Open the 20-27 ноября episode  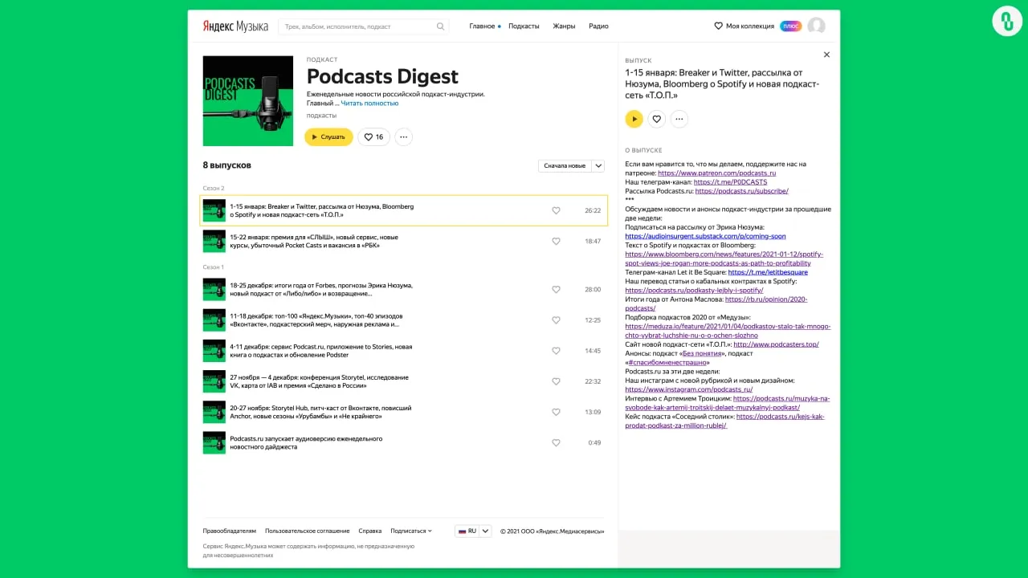tap(404, 412)
